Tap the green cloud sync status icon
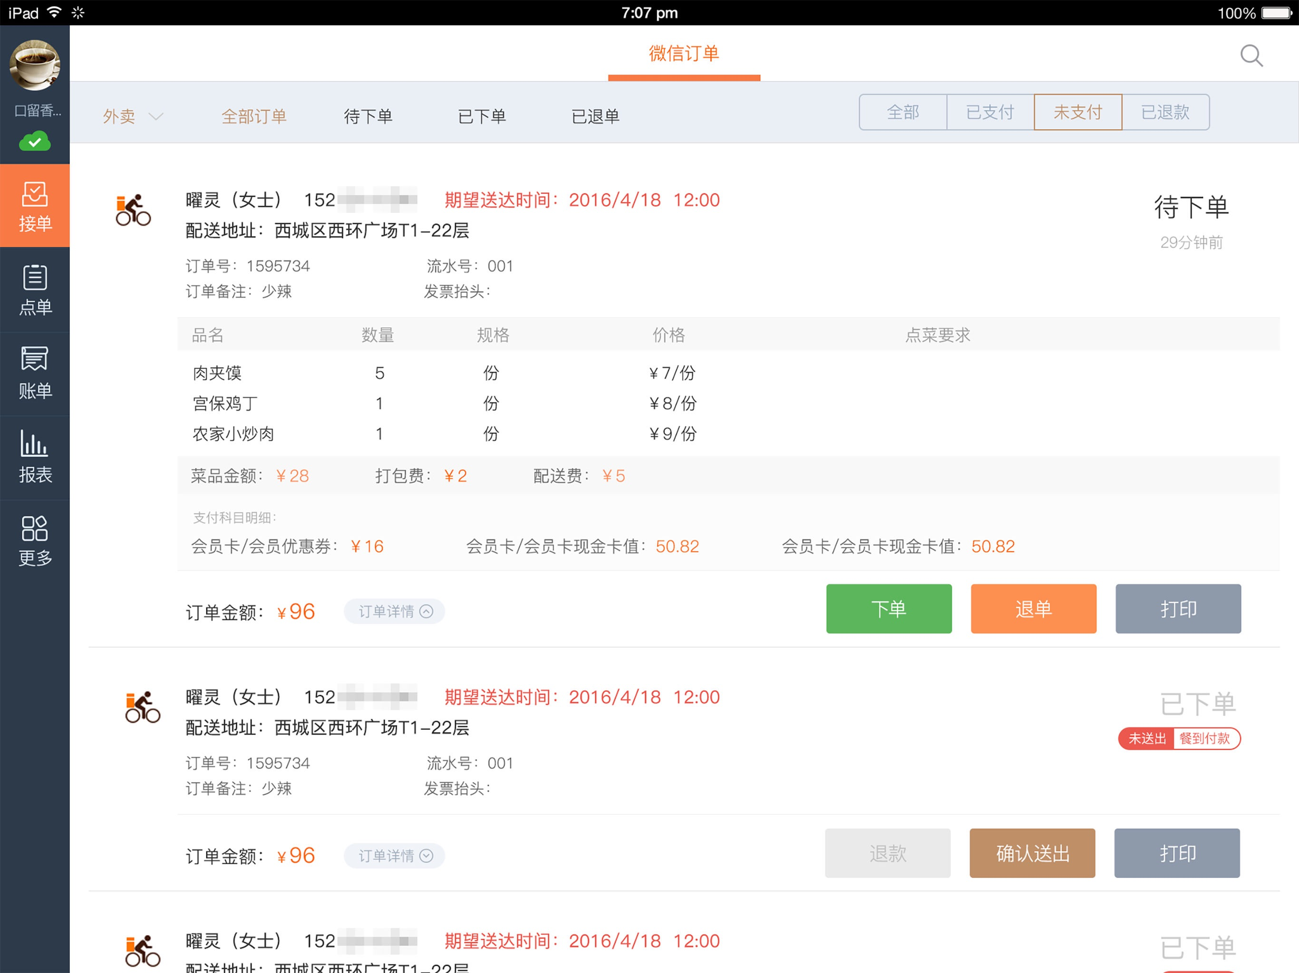Viewport: 1299px width, 973px height. click(x=35, y=142)
